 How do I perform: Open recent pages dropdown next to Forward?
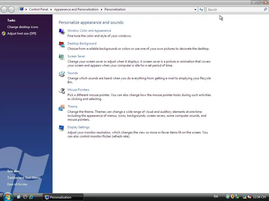coord(17,10)
